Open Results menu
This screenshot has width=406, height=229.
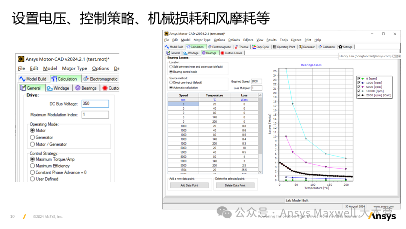[271, 40]
